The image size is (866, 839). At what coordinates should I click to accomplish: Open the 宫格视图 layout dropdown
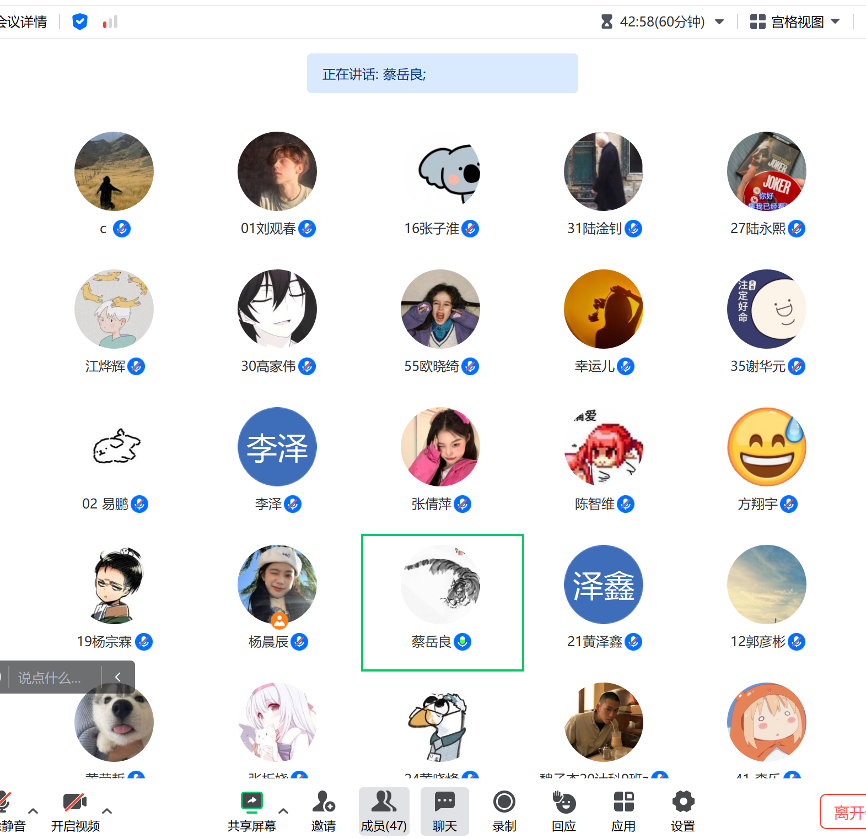[x=795, y=22]
